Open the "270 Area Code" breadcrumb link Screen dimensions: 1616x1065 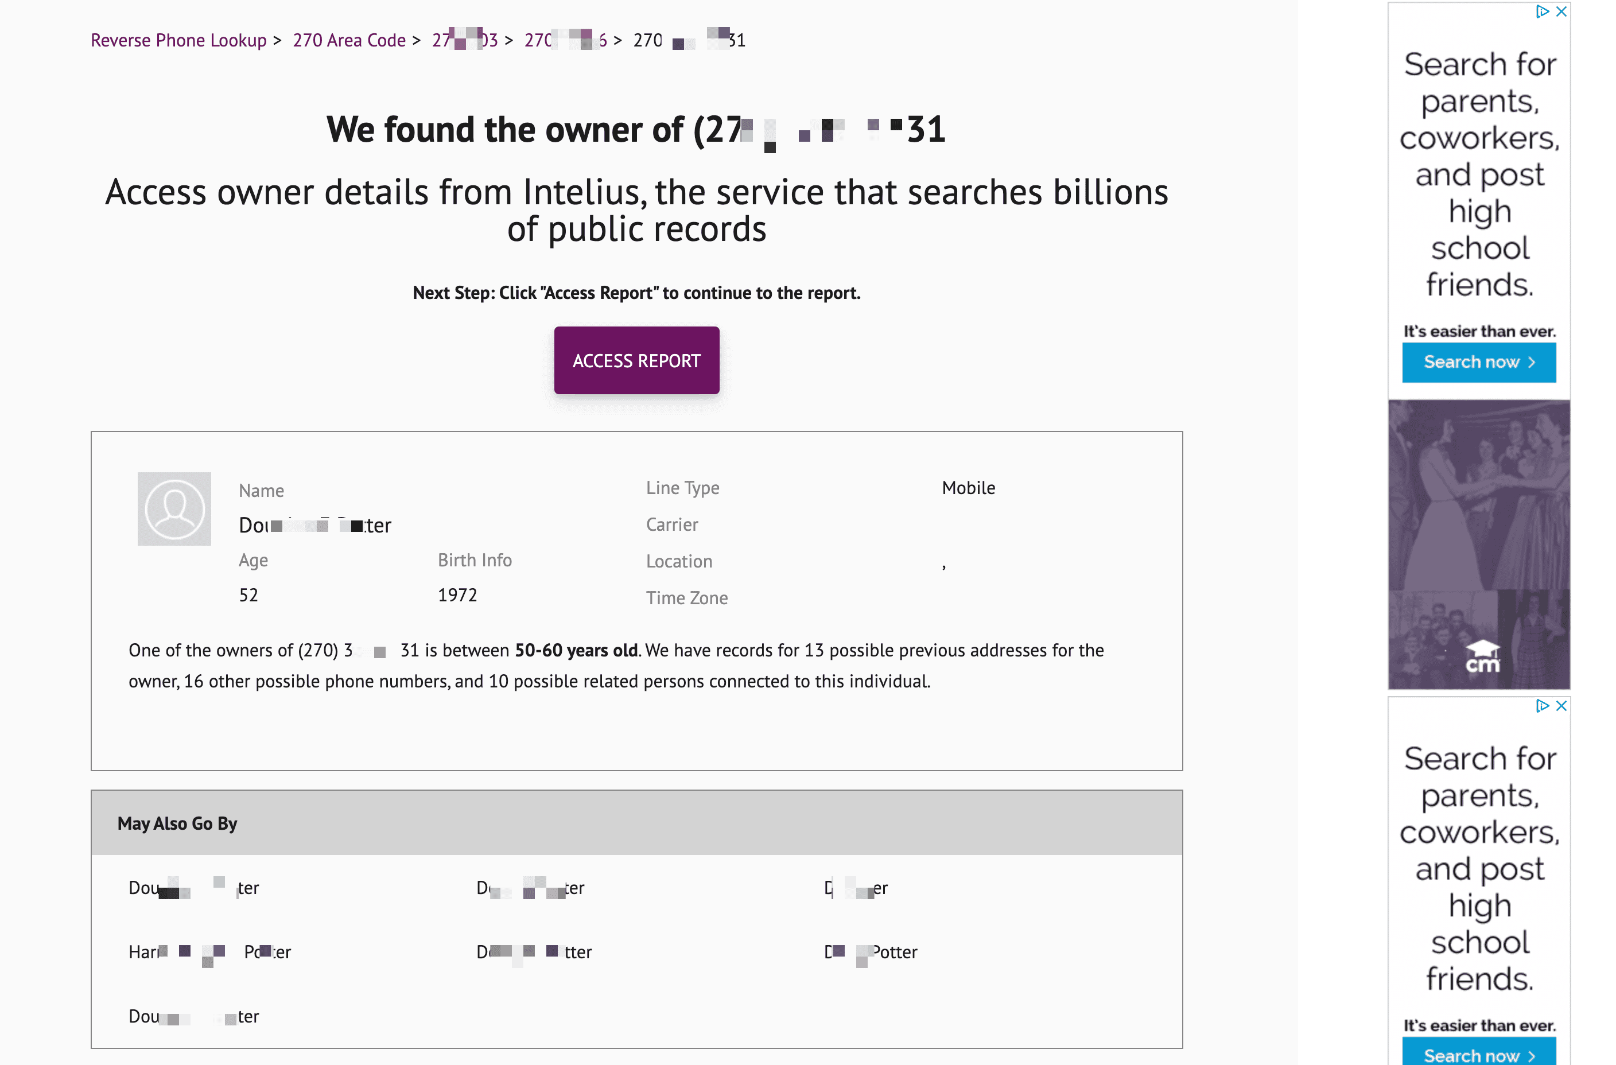pyautogui.click(x=349, y=40)
